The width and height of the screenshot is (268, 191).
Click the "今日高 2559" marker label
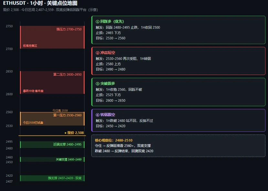60,110
